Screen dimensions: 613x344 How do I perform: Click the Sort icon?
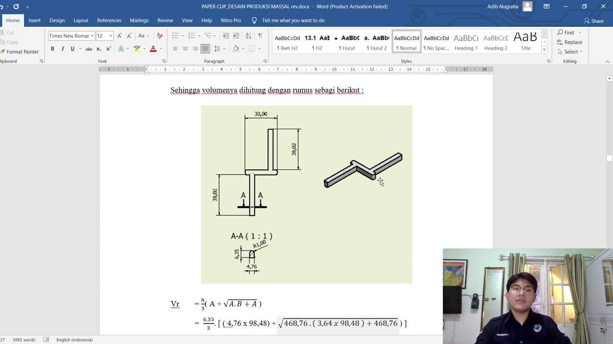tap(248, 36)
